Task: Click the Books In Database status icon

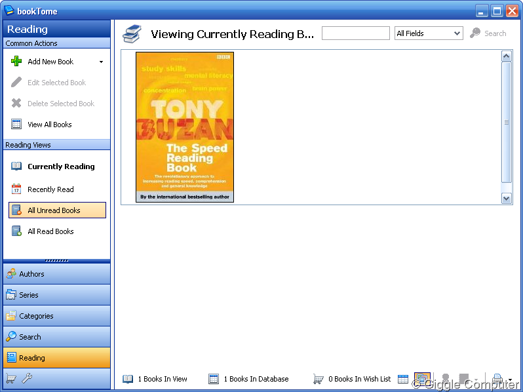Action: click(x=214, y=379)
